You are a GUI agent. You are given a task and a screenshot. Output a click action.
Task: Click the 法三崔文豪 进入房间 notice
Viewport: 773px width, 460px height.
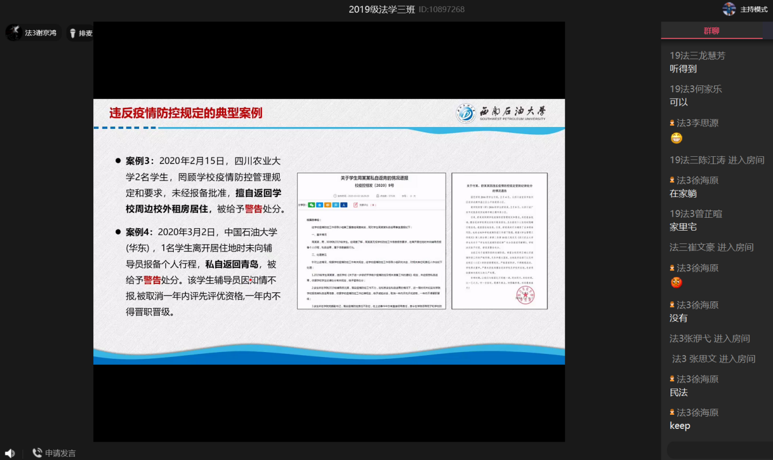point(711,247)
